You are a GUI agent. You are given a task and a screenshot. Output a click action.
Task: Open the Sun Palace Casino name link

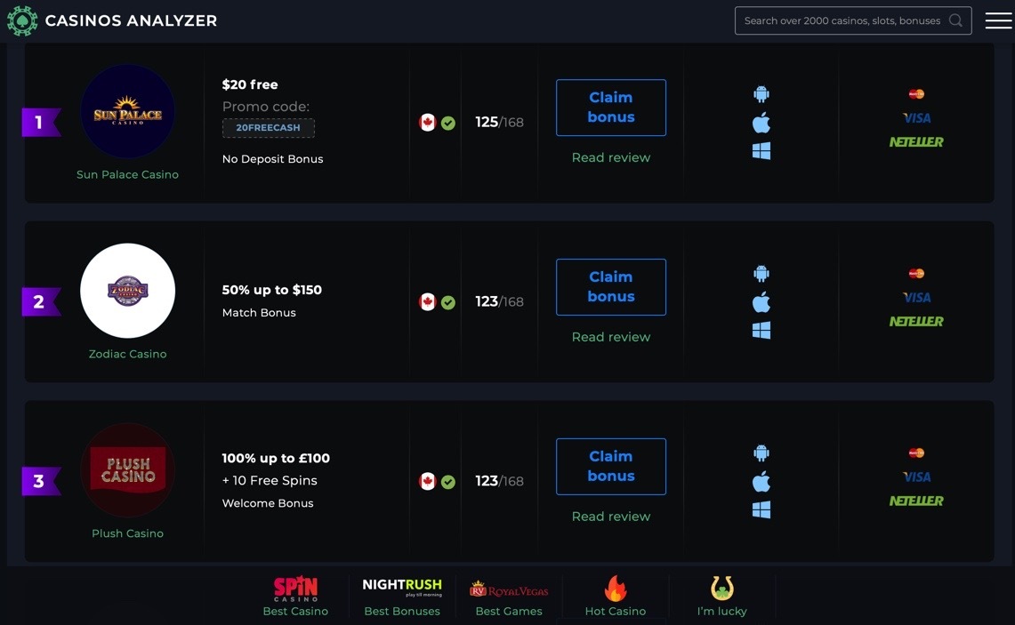coord(127,174)
